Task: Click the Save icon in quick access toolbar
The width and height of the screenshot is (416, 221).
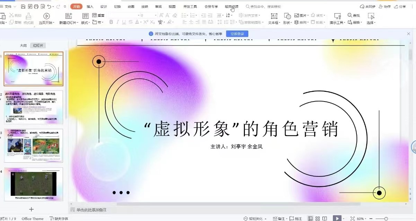Action: click(23, 7)
